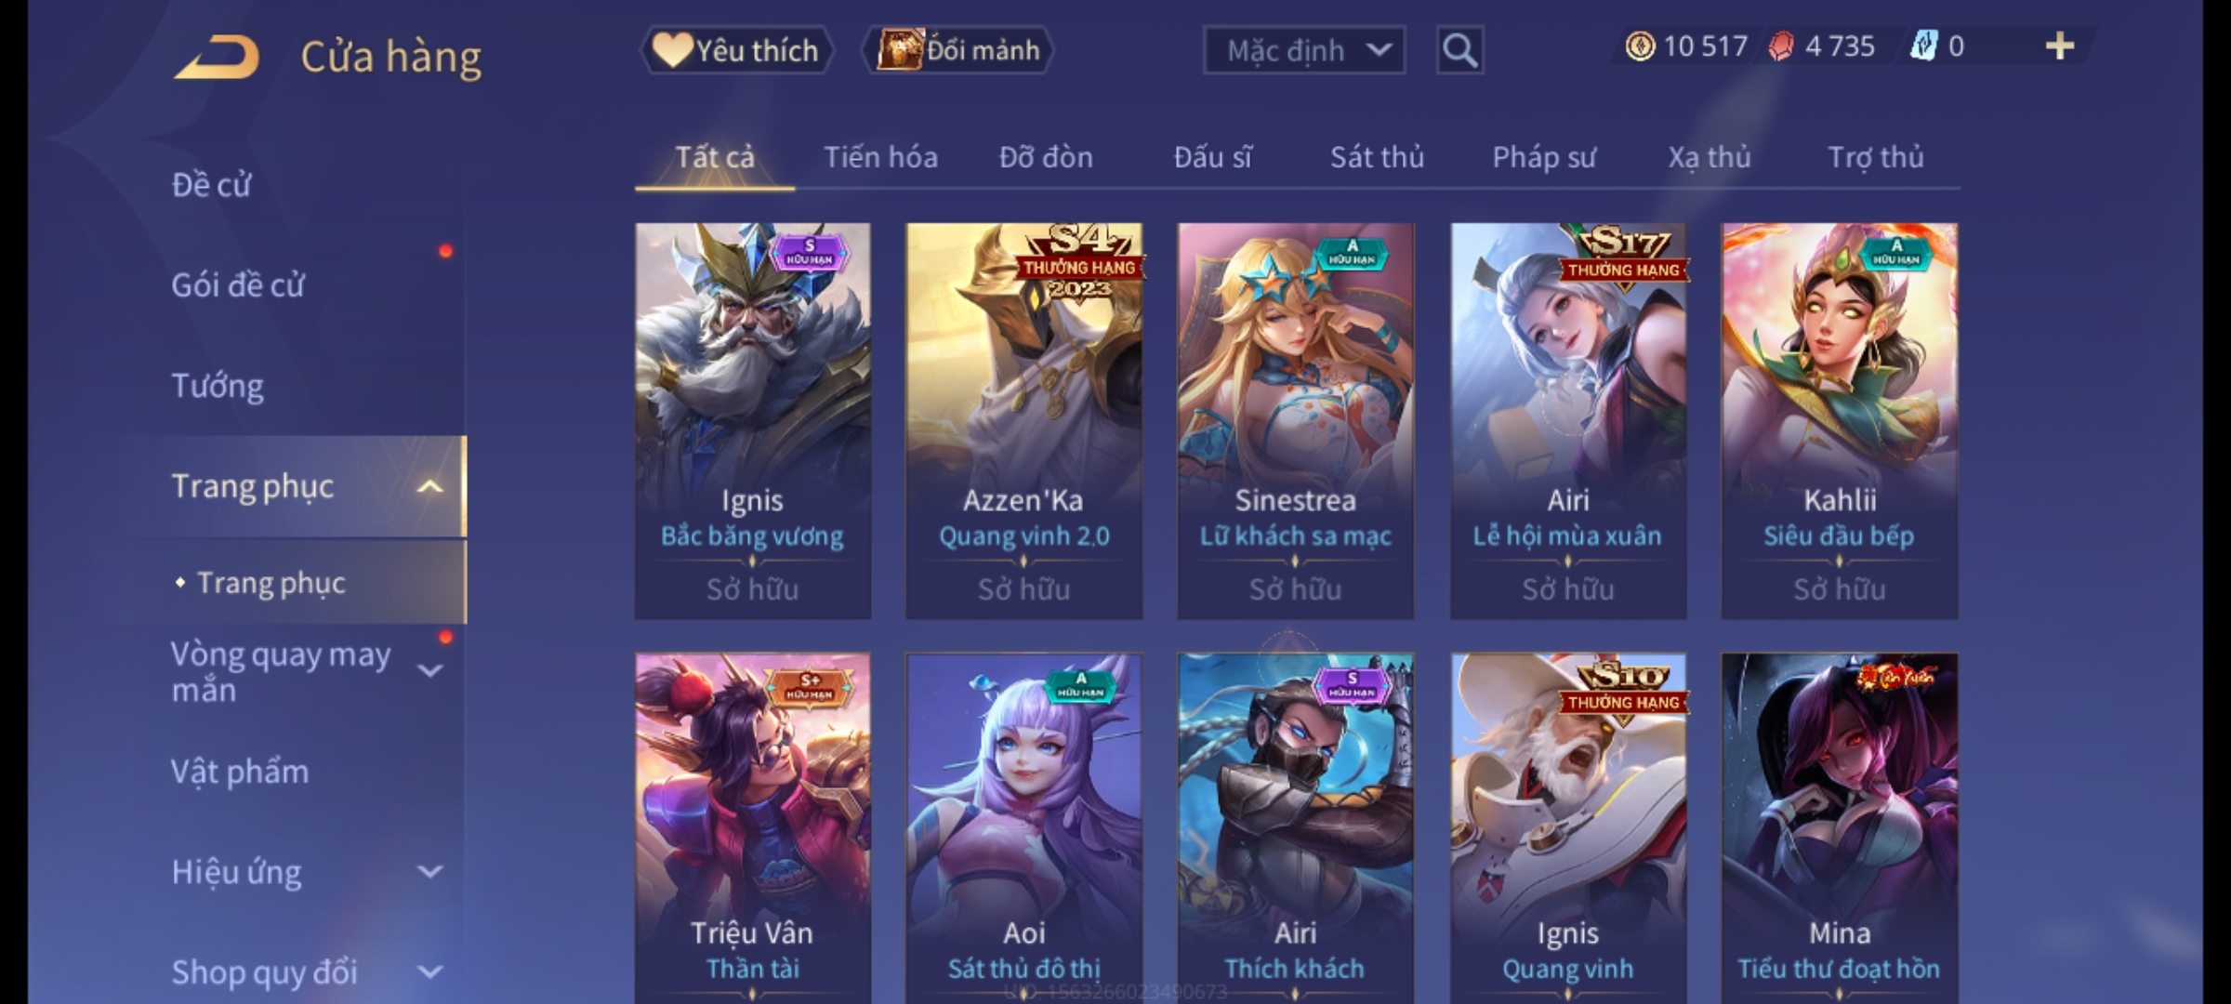
Task: Open Kahlii Siêu đầu bếp skin card
Action: 1840,421
